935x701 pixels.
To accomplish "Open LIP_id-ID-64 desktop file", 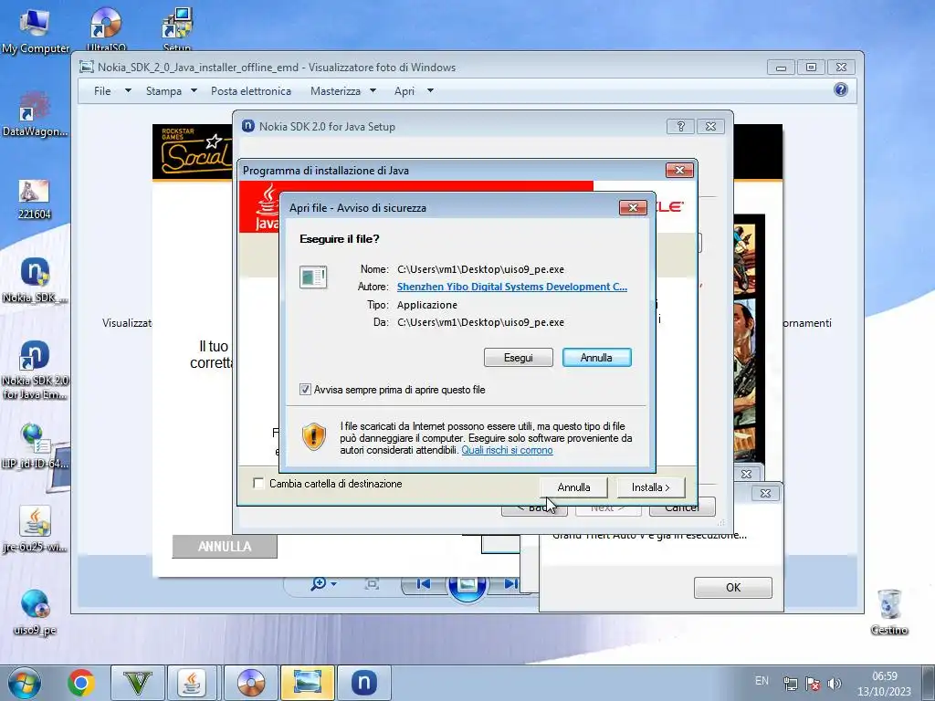I will (x=35, y=445).
